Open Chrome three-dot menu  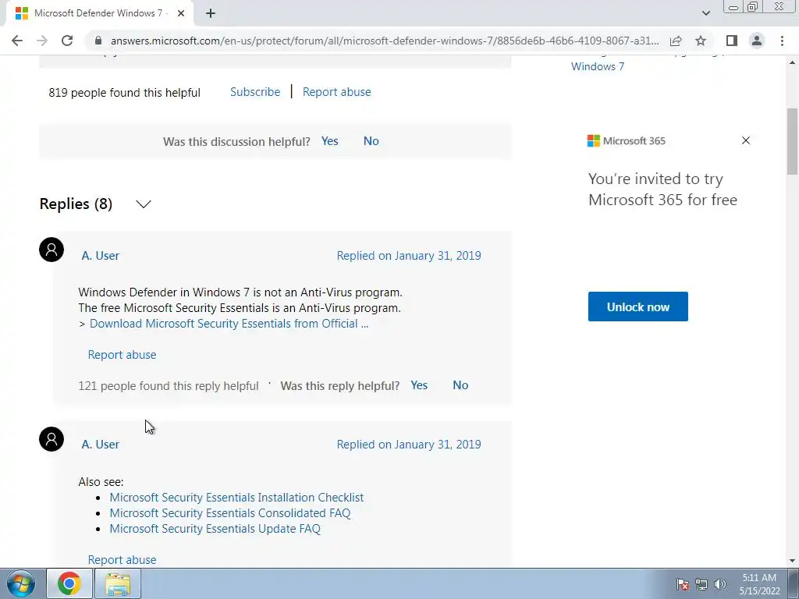[782, 41]
